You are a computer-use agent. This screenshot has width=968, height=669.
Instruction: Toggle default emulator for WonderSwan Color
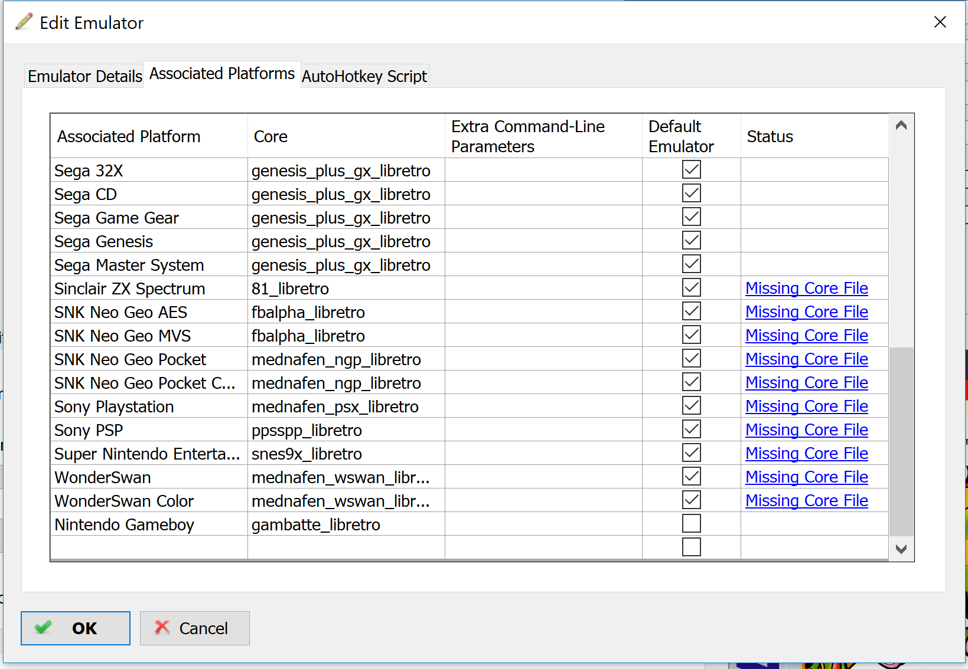tap(692, 500)
